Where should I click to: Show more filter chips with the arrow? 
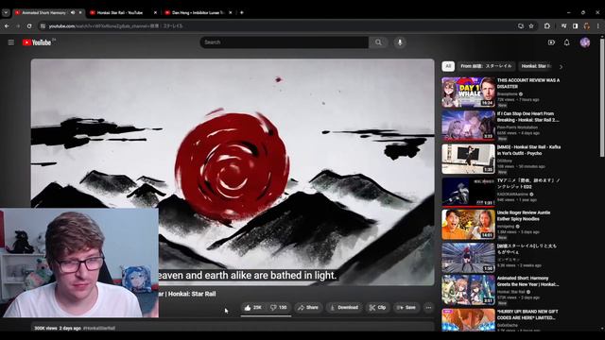pyautogui.click(x=561, y=67)
